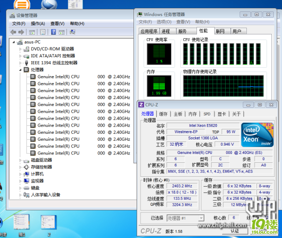
Task: Click the blue Help icon in Device Manager toolbar
Action: [53, 32]
